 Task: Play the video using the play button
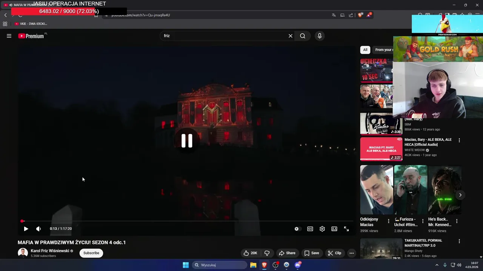click(26, 229)
